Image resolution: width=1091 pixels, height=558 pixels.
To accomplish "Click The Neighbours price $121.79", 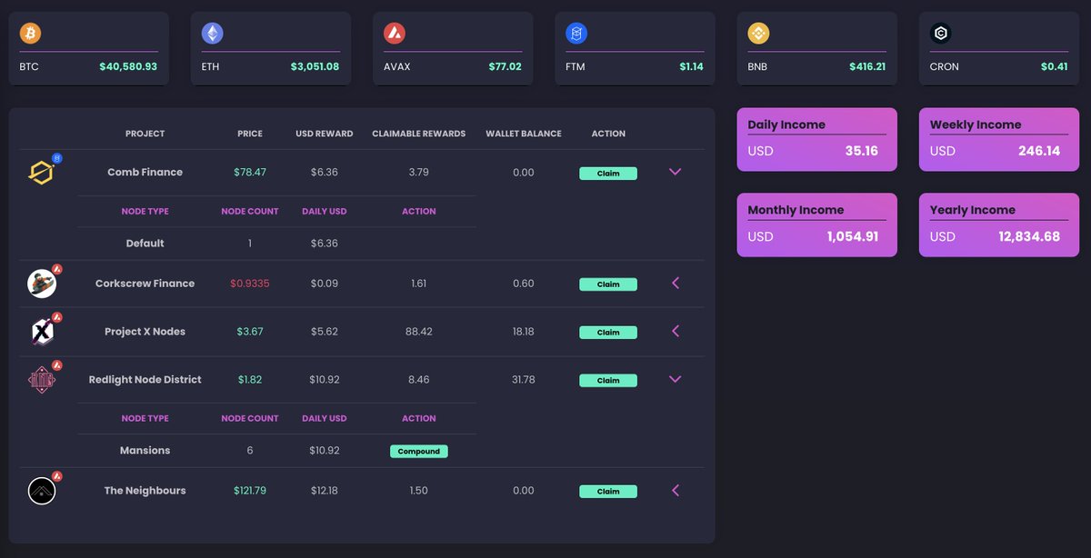I will click(250, 491).
